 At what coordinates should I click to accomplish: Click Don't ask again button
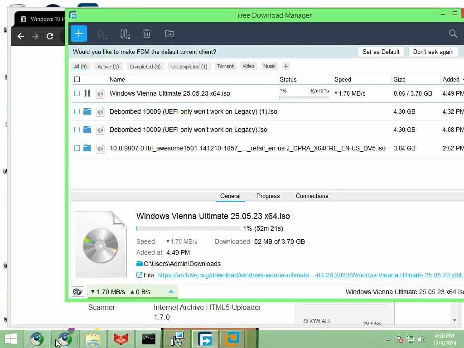coord(433,52)
